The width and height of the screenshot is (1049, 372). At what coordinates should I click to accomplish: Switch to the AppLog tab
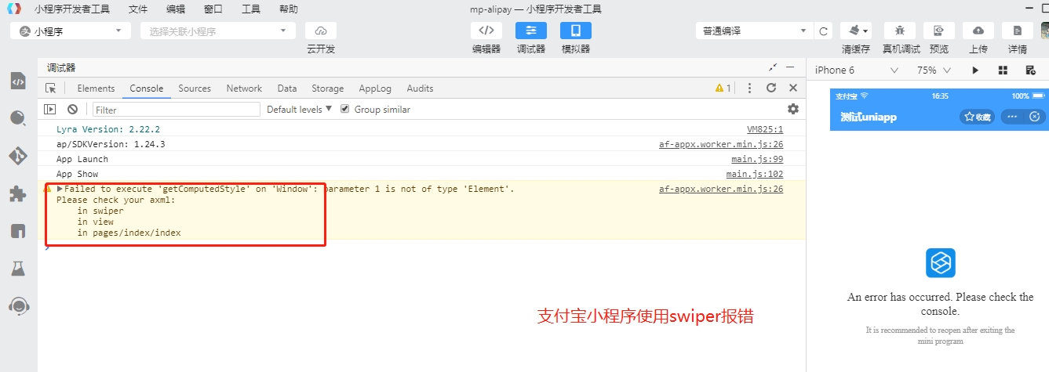click(375, 88)
